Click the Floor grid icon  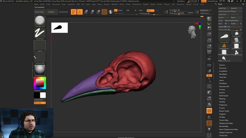(209, 59)
